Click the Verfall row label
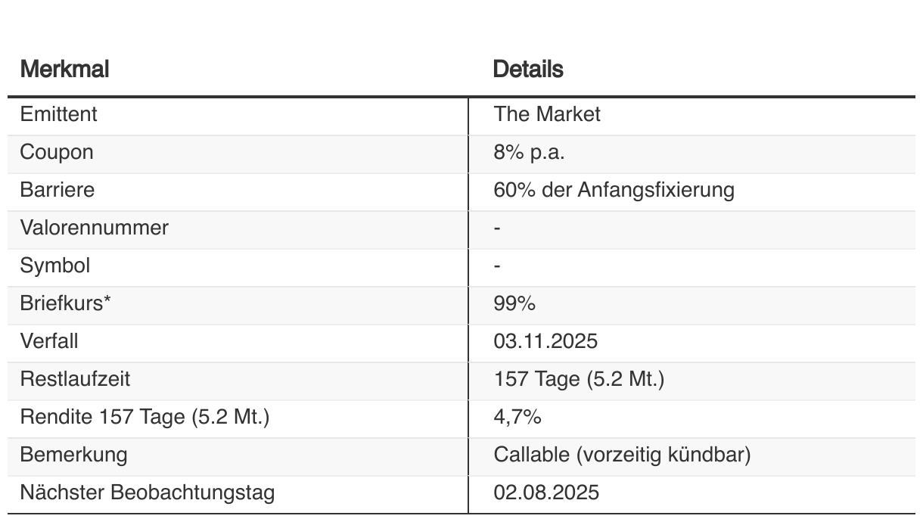923x522 pixels. coord(49,341)
